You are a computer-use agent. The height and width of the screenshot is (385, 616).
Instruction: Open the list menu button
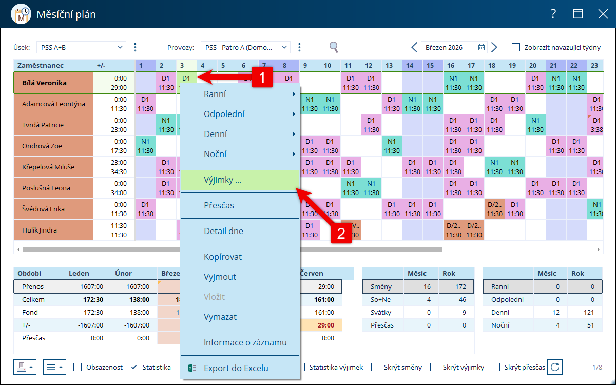(54, 367)
